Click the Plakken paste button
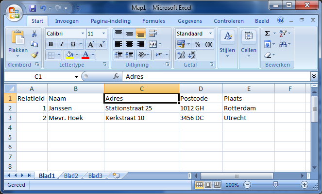 (x=18, y=44)
